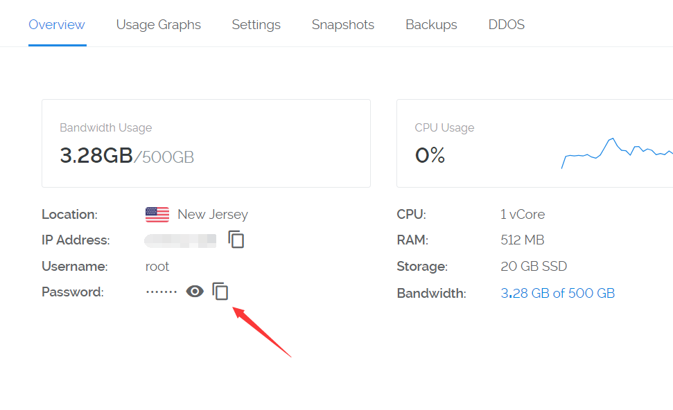Click the masked password dots
Screen dimensions: 673x410
point(161,292)
